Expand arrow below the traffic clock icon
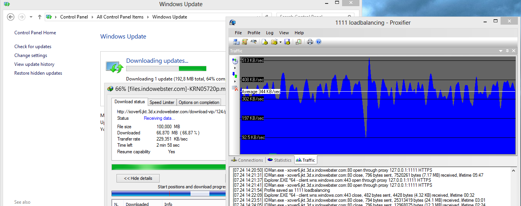This screenshot has height=206, width=521. [x=235, y=68]
